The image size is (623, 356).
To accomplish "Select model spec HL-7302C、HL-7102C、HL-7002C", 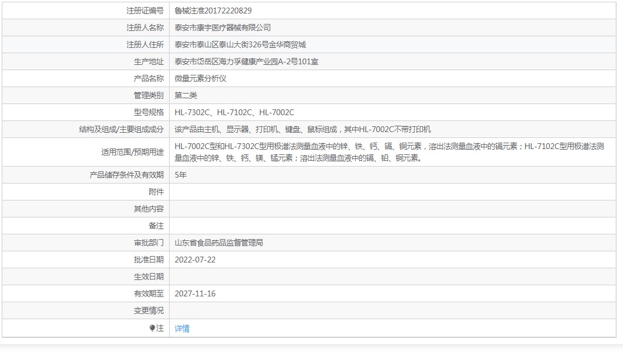I will 235,112.
